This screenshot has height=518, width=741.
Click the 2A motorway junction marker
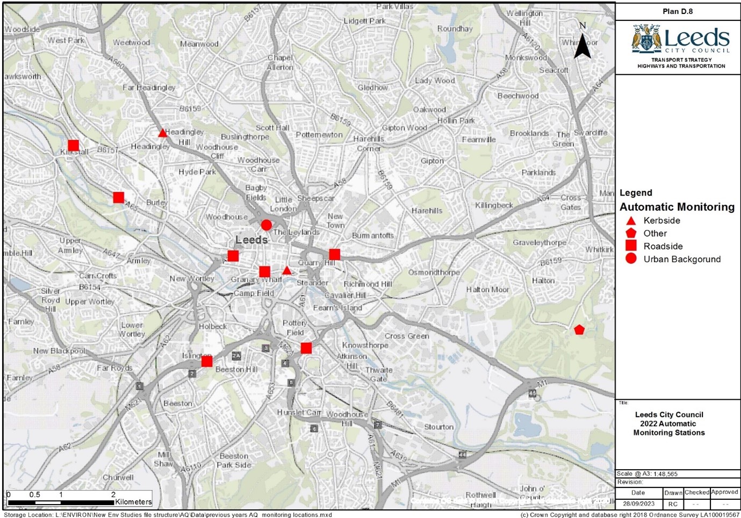tap(236, 356)
